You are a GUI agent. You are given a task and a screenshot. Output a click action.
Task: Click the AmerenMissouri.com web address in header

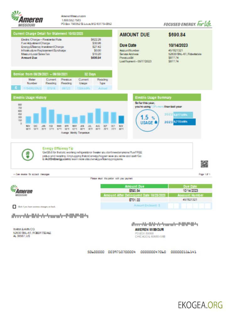coord(73,16)
